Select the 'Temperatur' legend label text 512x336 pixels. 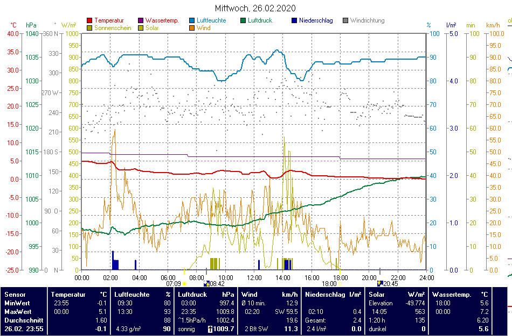pyautogui.click(x=109, y=20)
